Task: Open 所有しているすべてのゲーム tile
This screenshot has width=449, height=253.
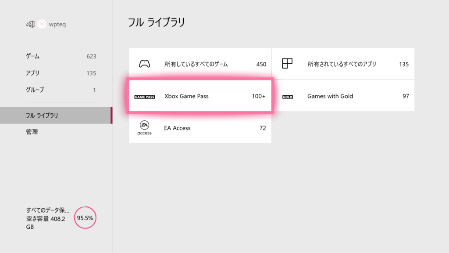Action: (x=200, y=64)
